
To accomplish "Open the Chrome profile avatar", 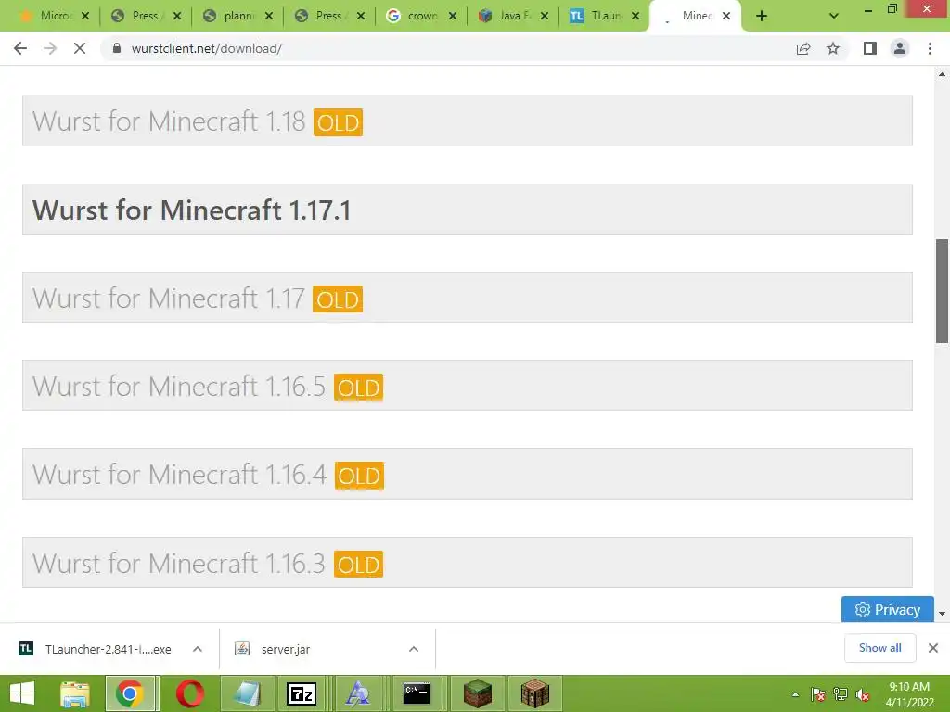I will (900, 48).
